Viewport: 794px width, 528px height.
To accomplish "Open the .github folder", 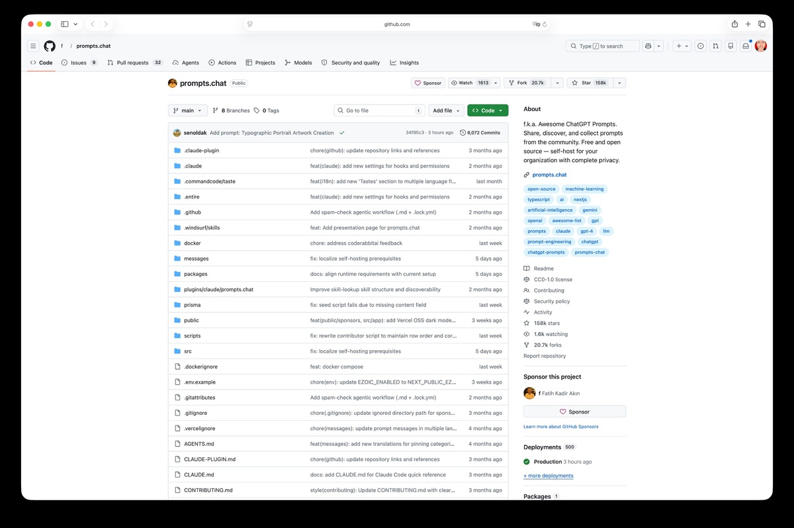I will [x=193, y=212].
